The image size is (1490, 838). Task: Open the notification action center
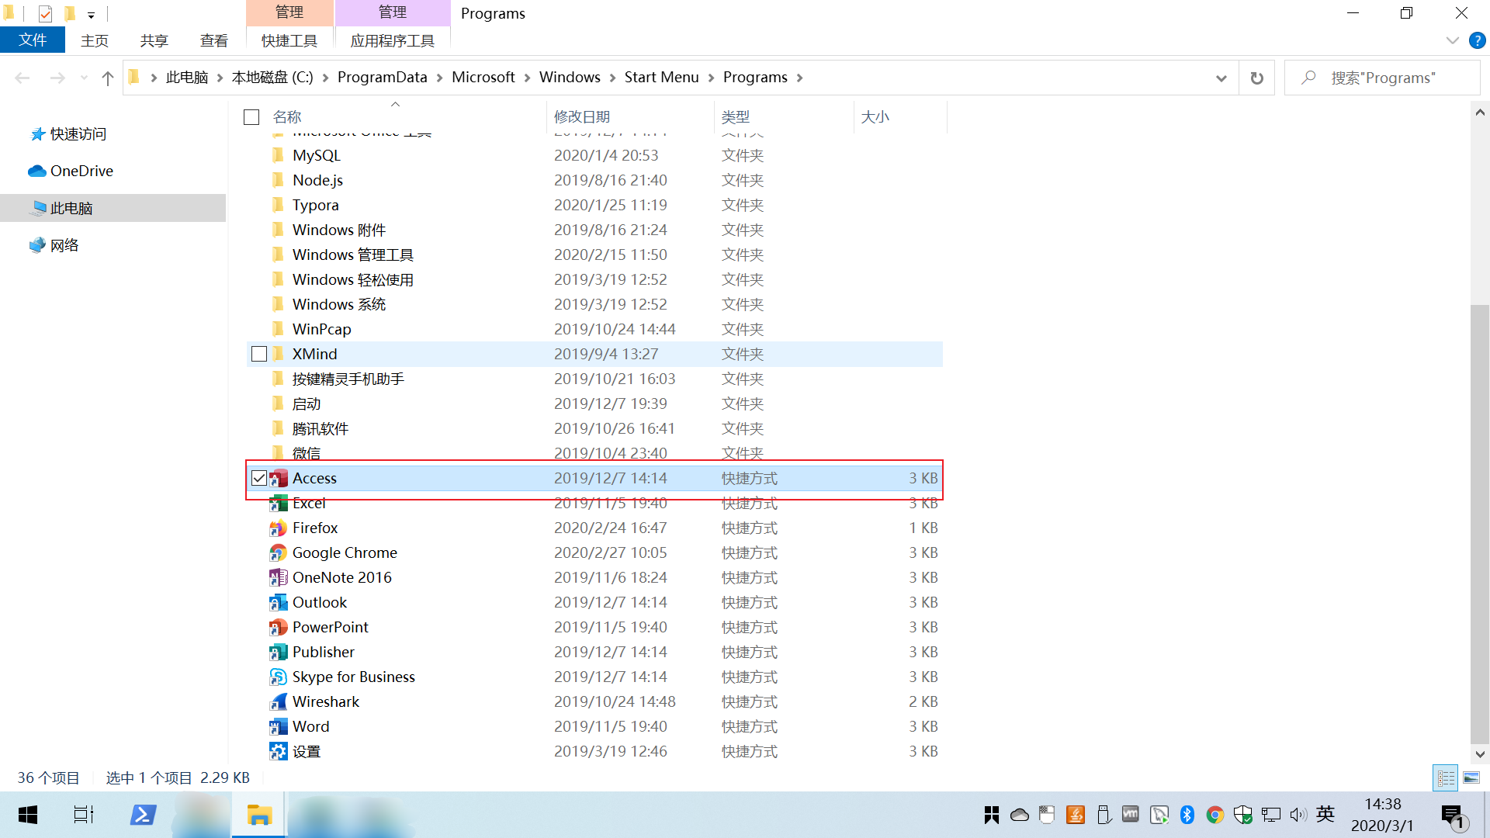click(1454, 815)
